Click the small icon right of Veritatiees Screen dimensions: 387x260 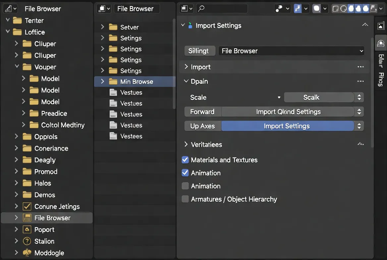point(360,144)
